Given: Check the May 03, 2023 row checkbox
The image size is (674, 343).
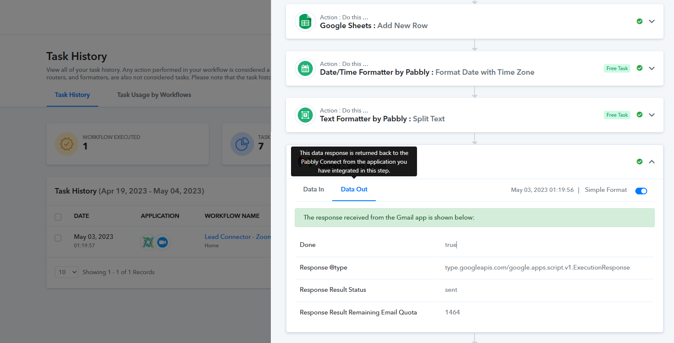Looking at the screenshot, I should 58,238.
